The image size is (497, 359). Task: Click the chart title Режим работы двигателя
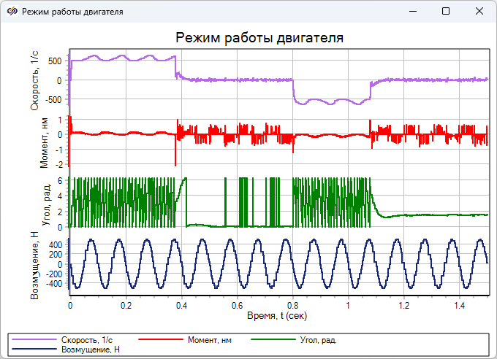[259, 38]
